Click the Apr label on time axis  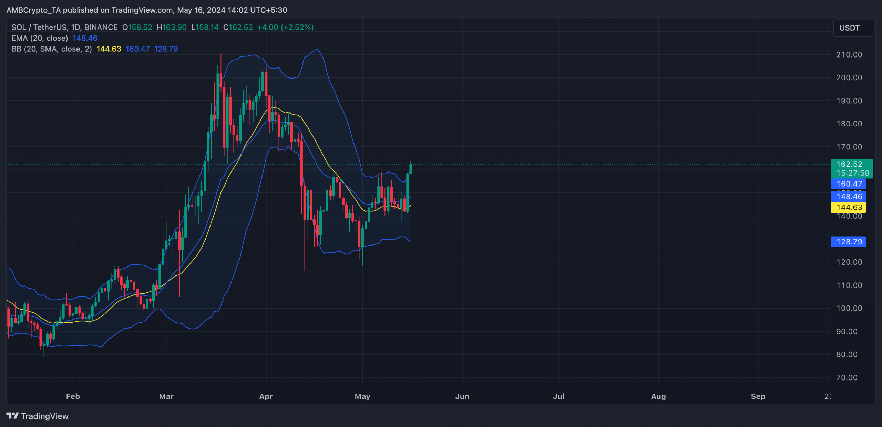point(266,396)
